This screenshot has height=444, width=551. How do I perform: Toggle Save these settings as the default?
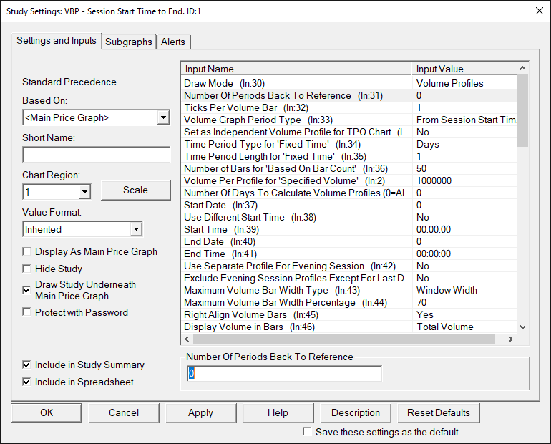point(307,432)
